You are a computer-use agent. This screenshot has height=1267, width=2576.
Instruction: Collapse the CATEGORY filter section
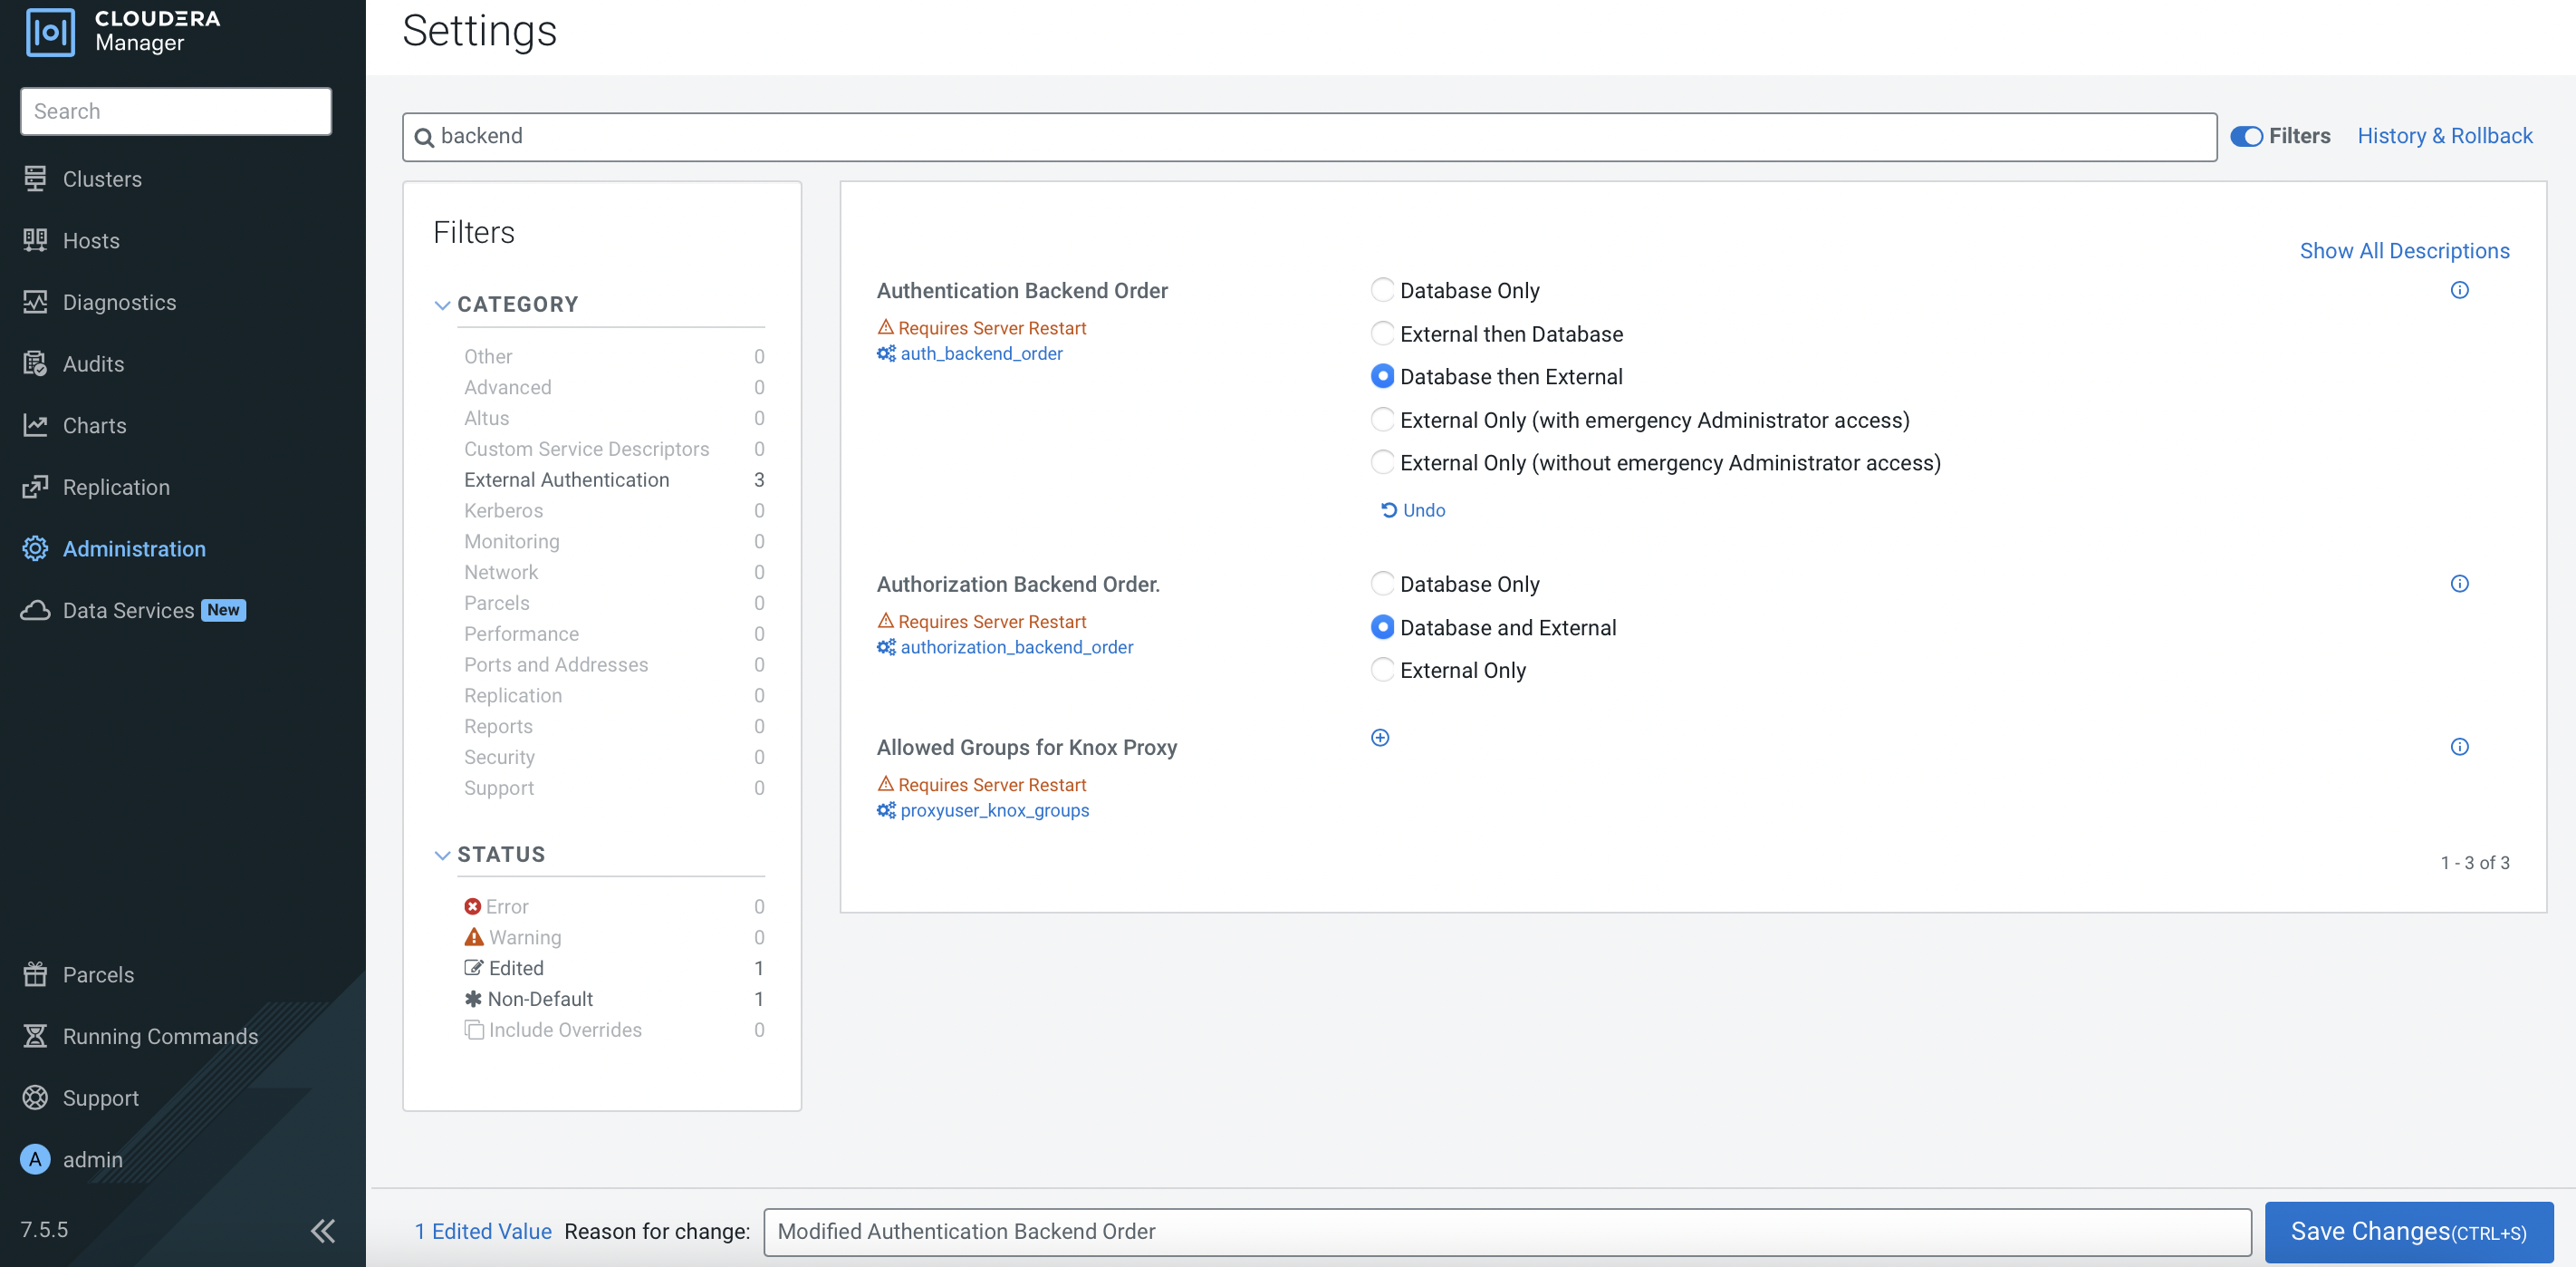(442, 305)
